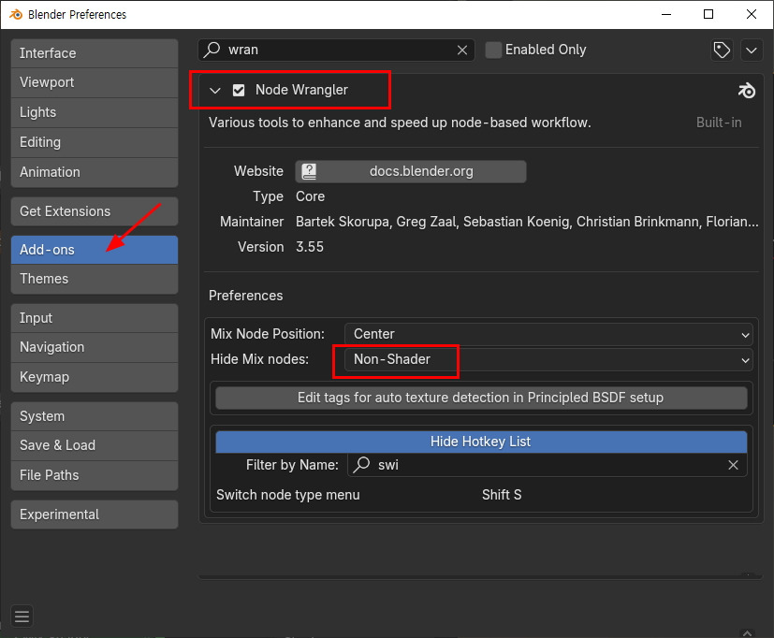Click the add-on search field containing wran
774x638 pixels.
(336, 50)
